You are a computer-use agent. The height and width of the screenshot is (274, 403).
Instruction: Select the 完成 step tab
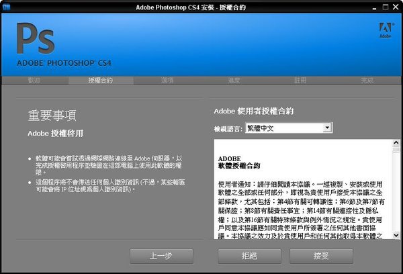pos(367,81)
